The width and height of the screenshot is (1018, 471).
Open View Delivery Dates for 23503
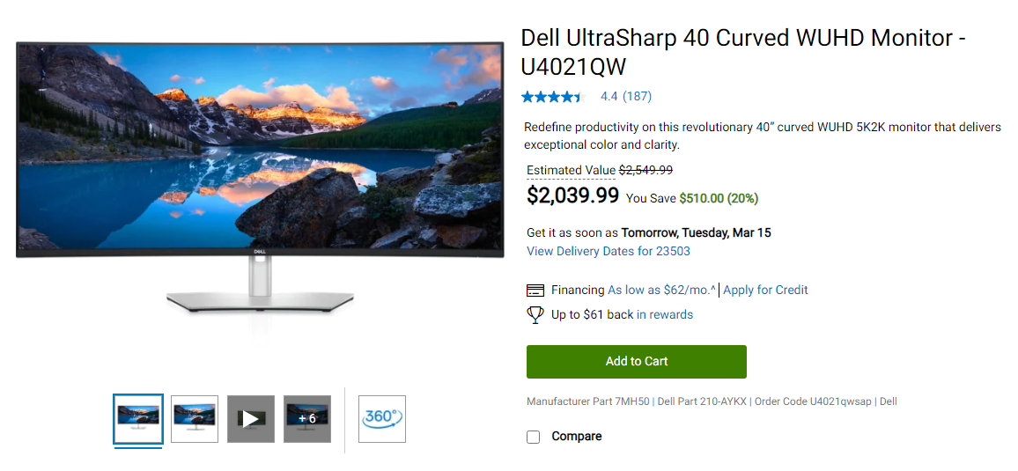coord(609,251)
